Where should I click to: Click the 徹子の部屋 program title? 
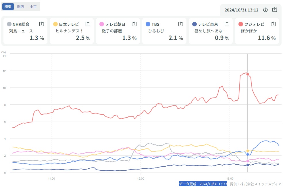pos(112,31)
